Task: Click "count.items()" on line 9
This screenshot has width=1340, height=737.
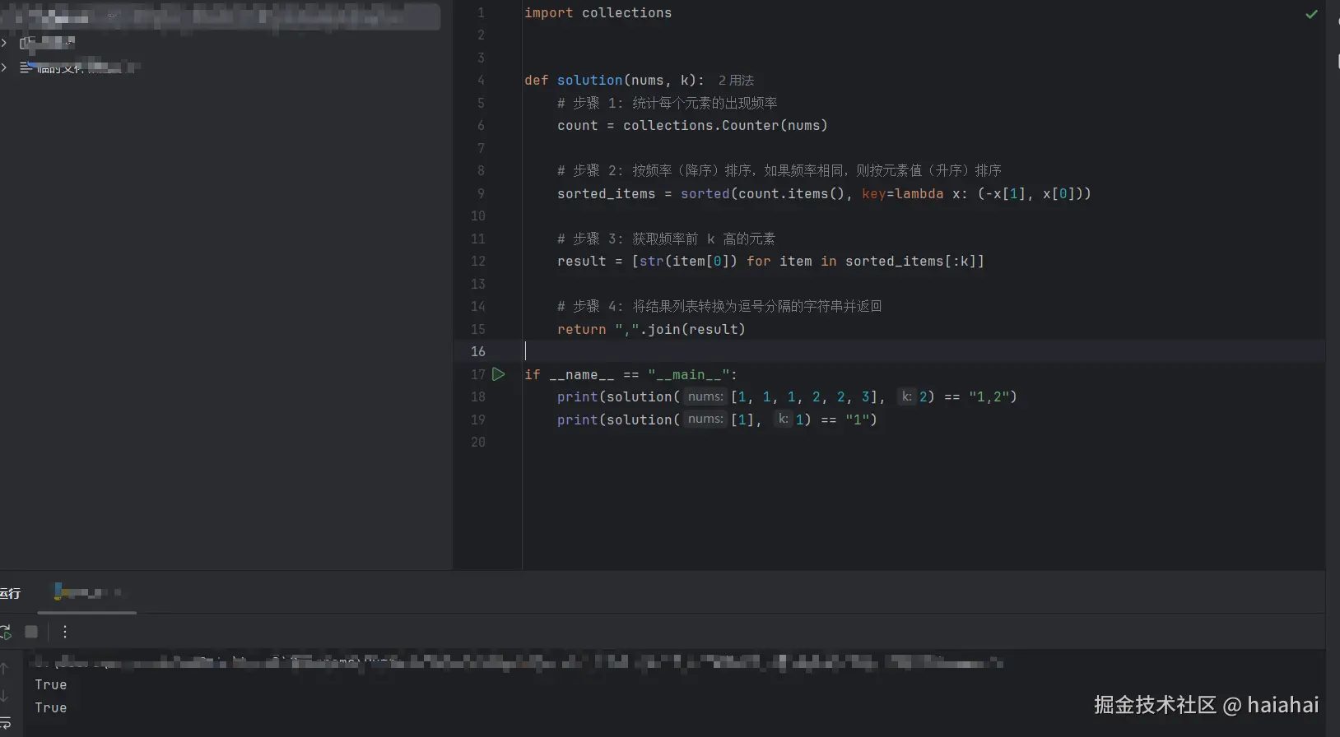Action: 791,193
